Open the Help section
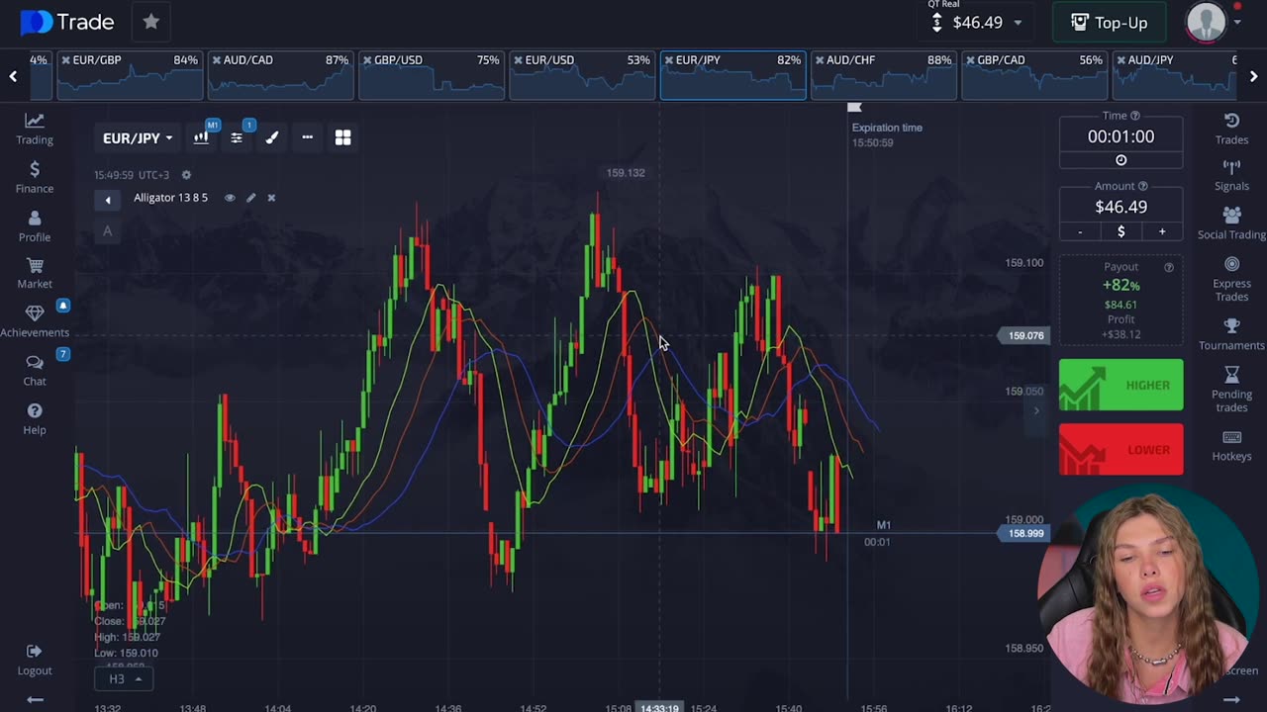 [x=35, y=418]
